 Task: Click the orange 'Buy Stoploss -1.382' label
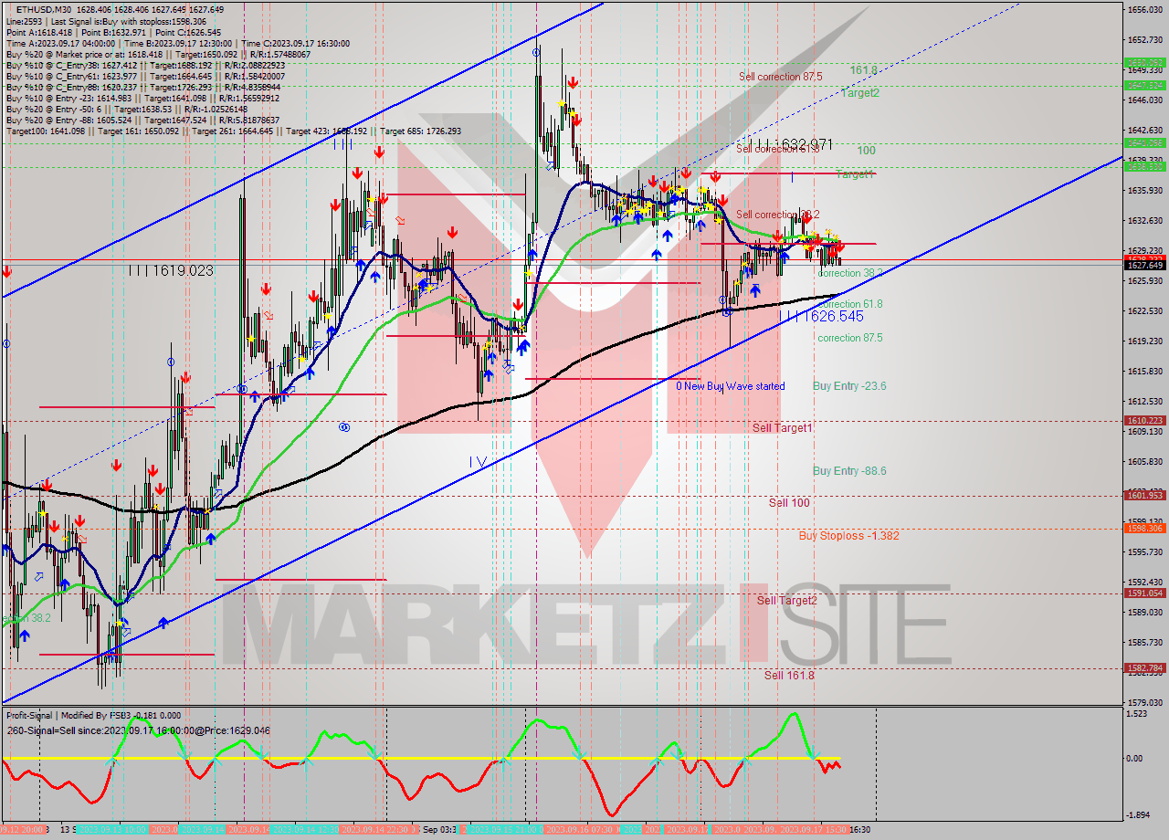848,536
